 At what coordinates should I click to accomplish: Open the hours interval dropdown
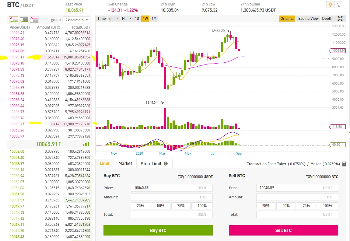tap(127, 19)
